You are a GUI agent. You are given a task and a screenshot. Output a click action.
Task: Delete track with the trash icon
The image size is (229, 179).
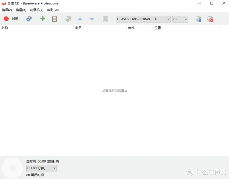click(106, 19)
